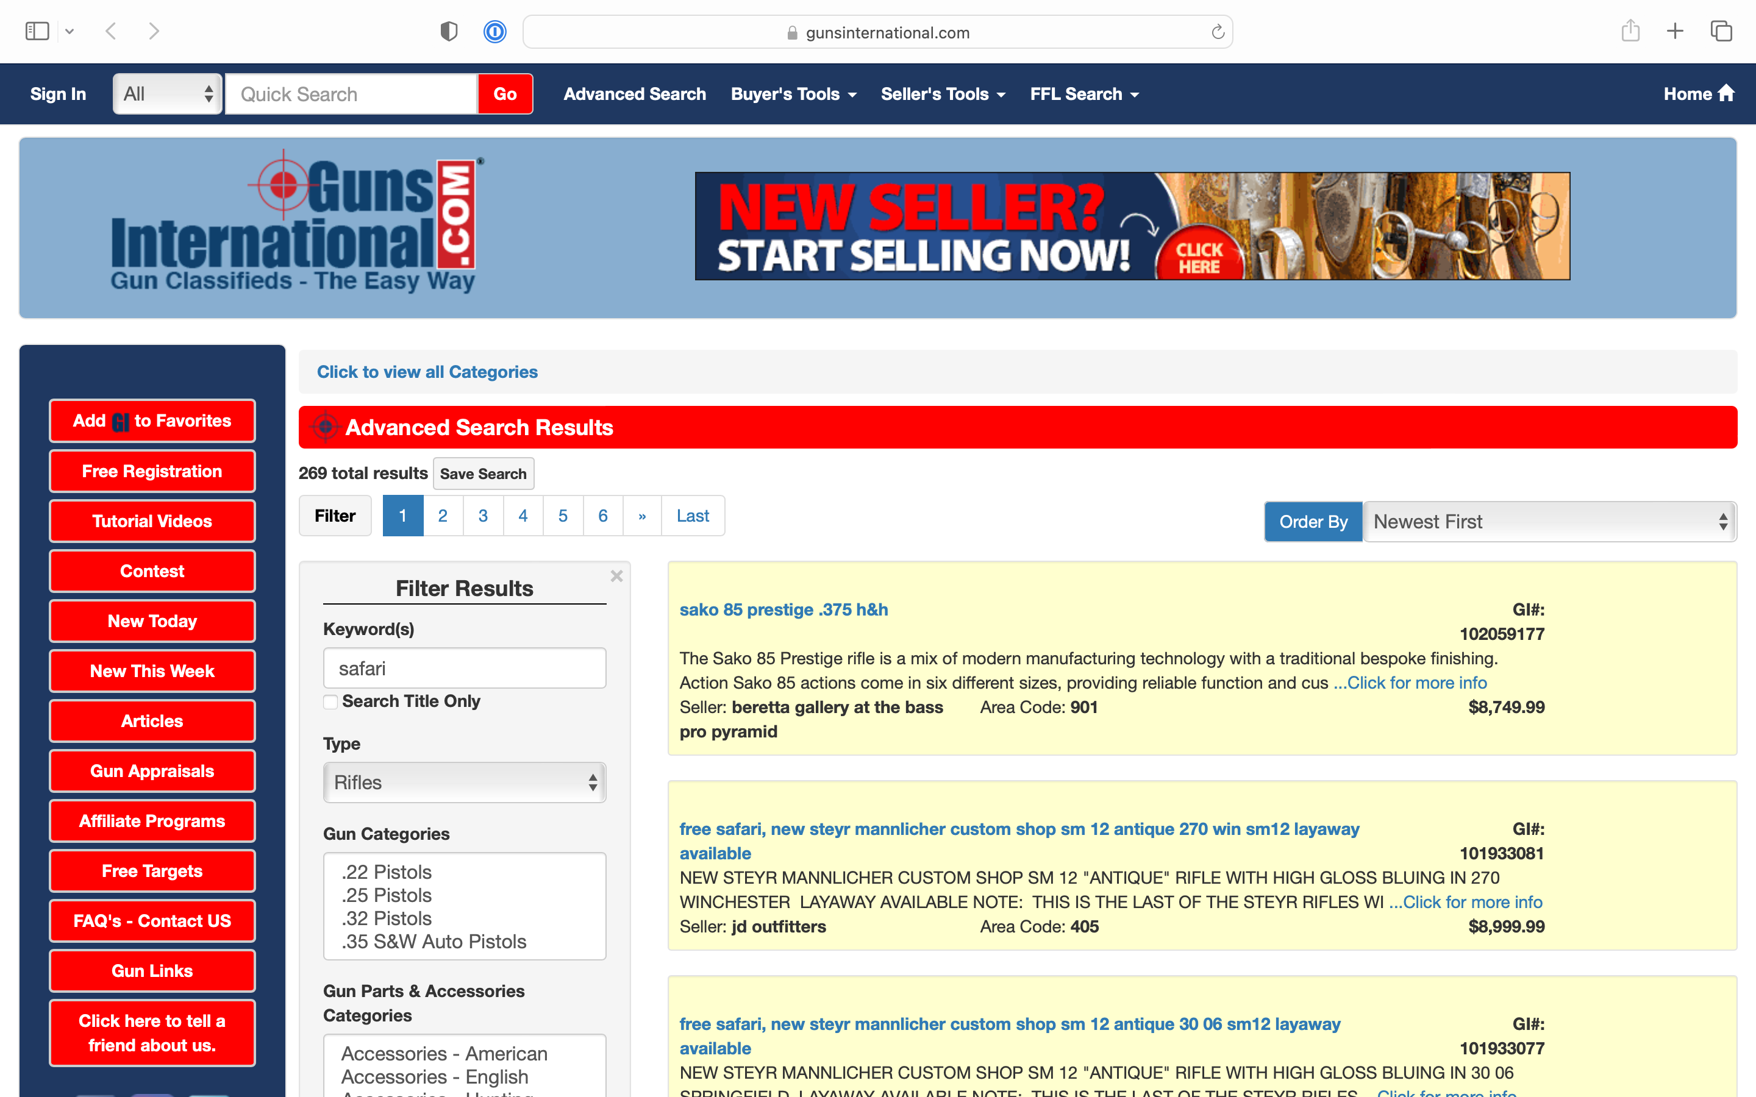Viewport: 1756px width, 1097px height.
Task: Open the Sign In link
Action: [58, 94]
